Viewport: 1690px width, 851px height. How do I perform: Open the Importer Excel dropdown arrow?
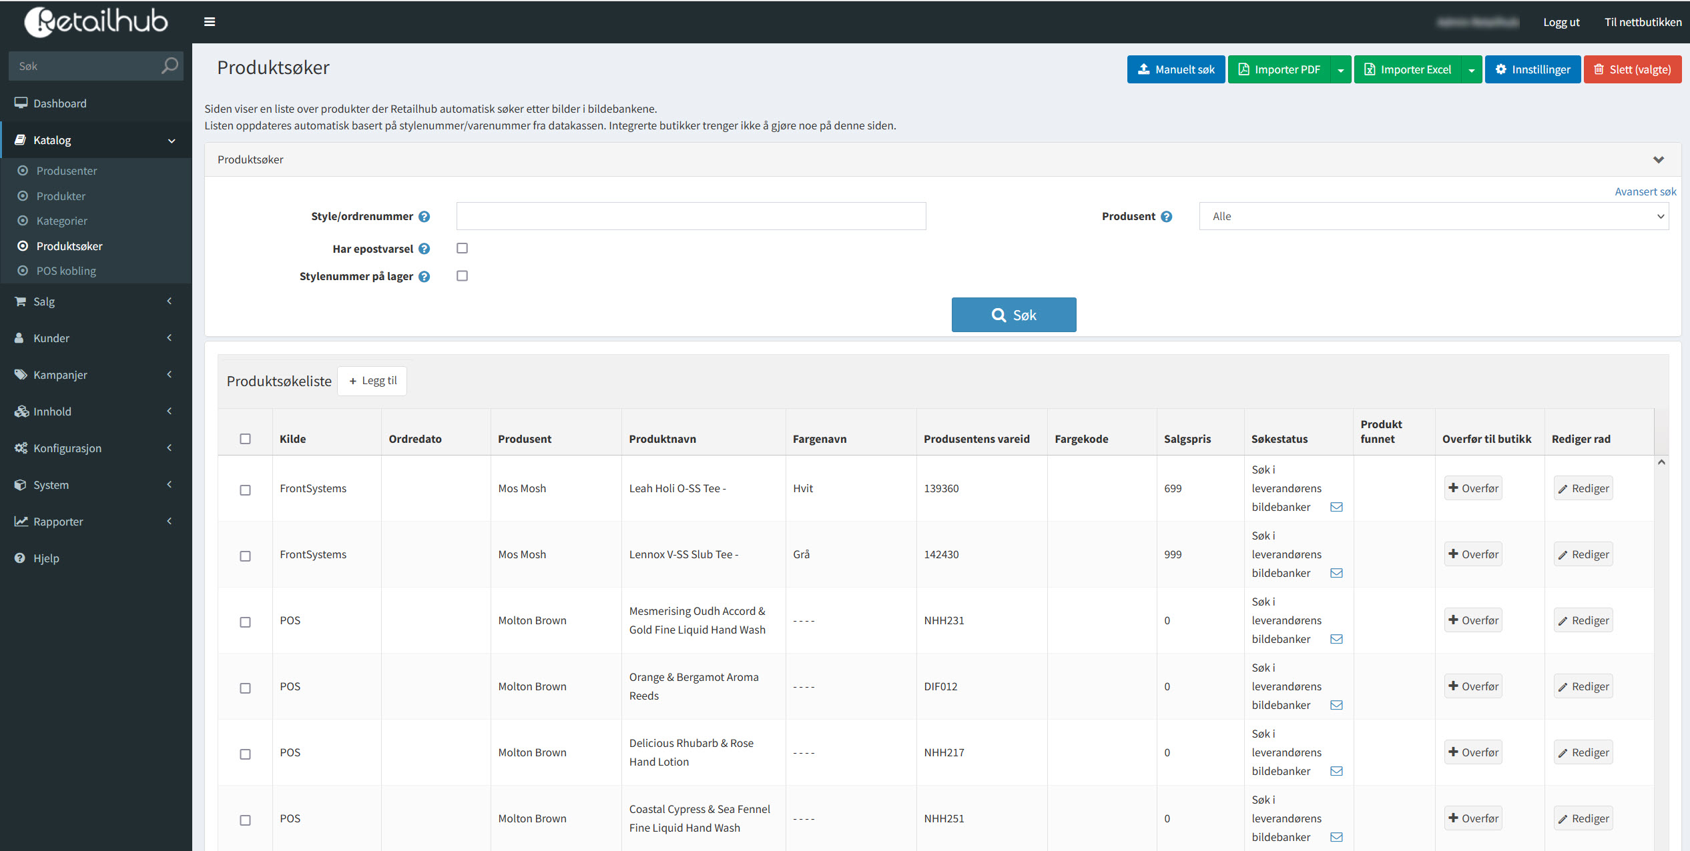click(1472, 69)
